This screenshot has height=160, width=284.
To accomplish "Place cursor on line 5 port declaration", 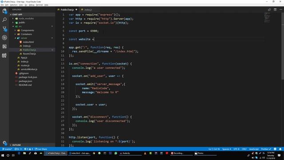I will tap(83, 31).
